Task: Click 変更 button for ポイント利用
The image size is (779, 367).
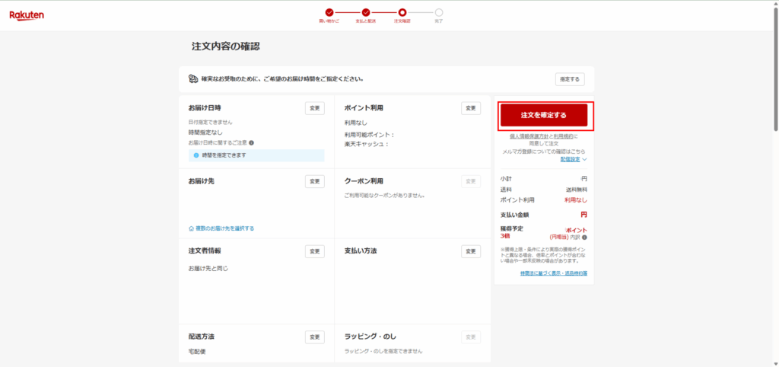Action: 470,108
